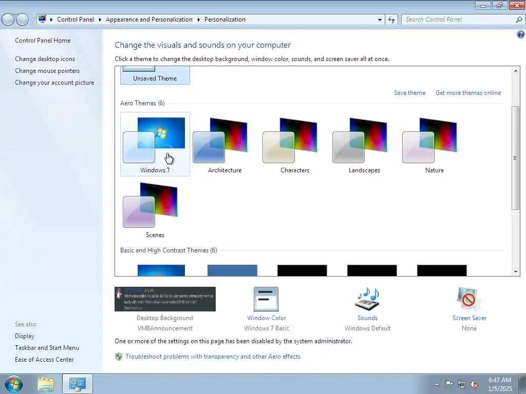Click Basic and High Contrast Themes heading
Viewport: 526px width, 394px height.
coord(168,250)
